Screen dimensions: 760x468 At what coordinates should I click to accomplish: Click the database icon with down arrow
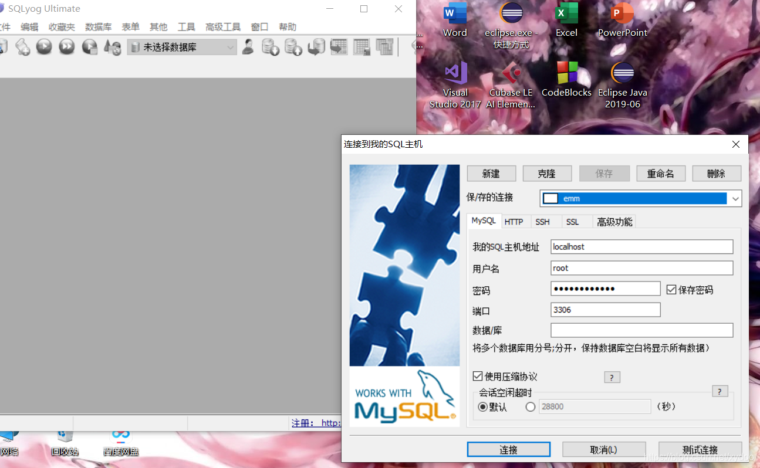point(270,47)
